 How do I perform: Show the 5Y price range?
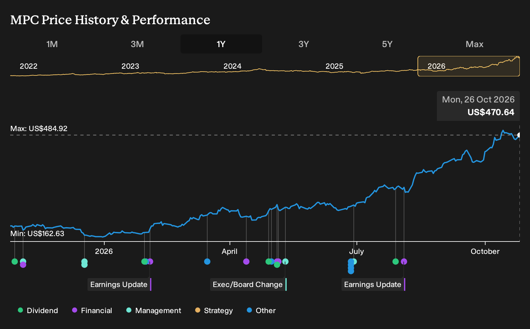[x=387, y=44]
